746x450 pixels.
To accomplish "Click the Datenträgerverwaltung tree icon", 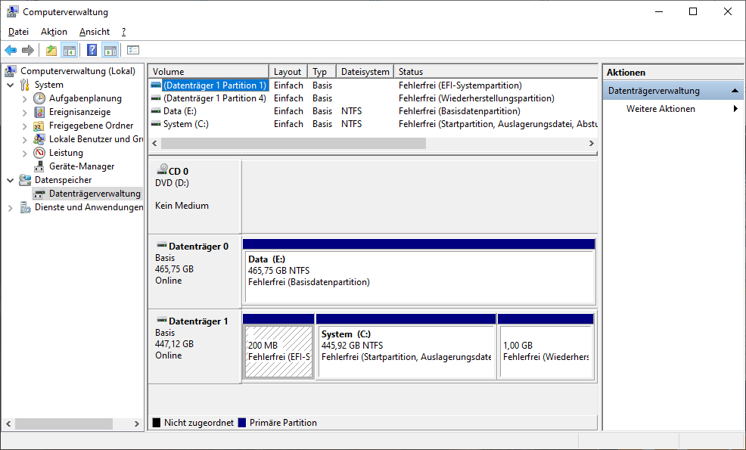I will (x=39, y=194).
